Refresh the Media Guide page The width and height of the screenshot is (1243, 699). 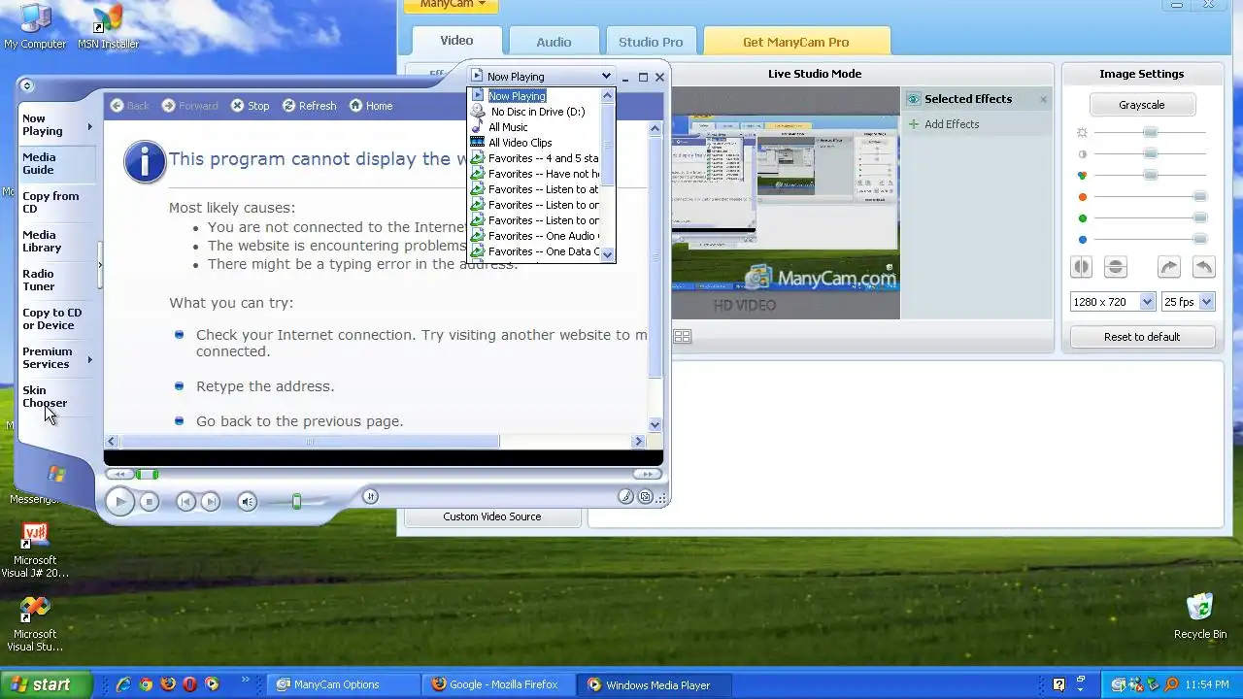(x=309, y=106)
